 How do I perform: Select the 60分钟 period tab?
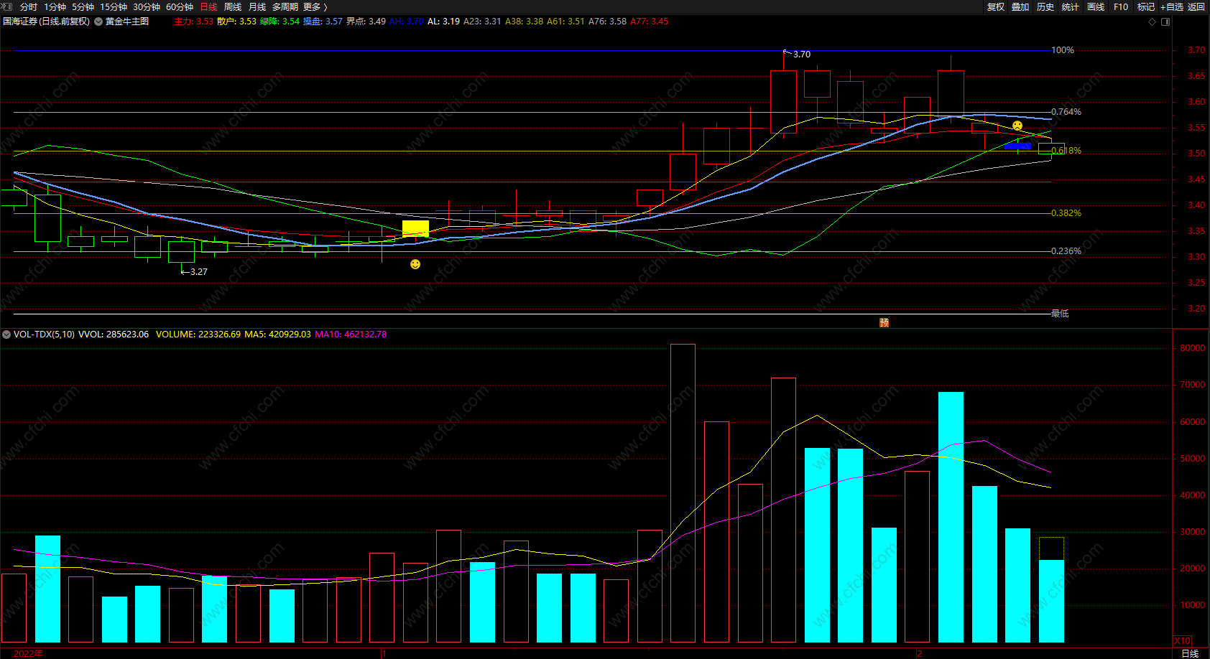[180, 6]
